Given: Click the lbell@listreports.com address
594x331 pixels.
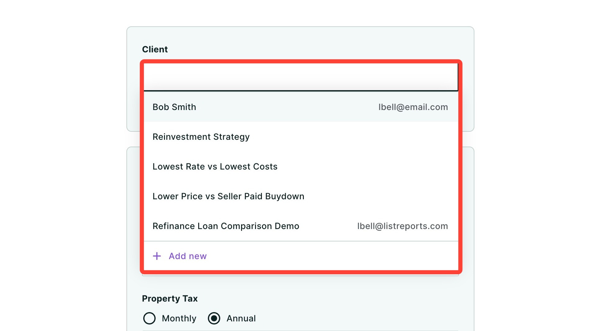Looking at the screenshot, I should [402, 226].
